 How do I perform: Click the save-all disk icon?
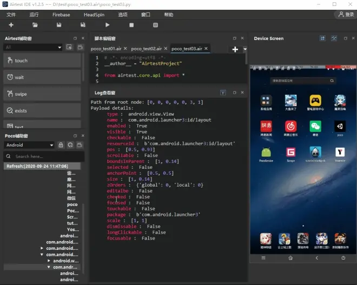[83, 25]
